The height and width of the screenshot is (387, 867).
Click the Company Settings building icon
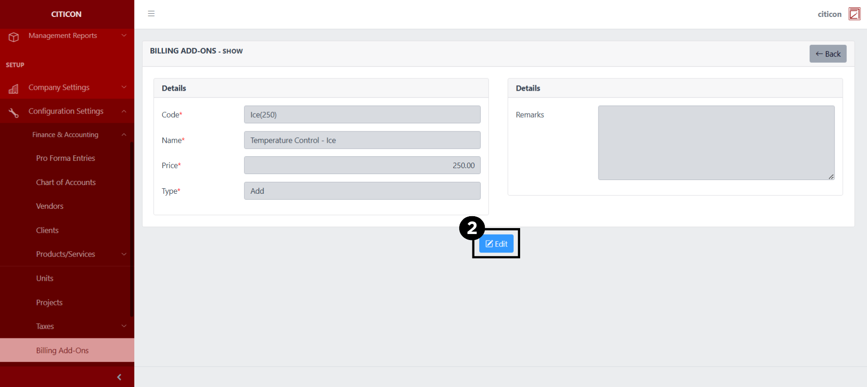tap(14, 88)
